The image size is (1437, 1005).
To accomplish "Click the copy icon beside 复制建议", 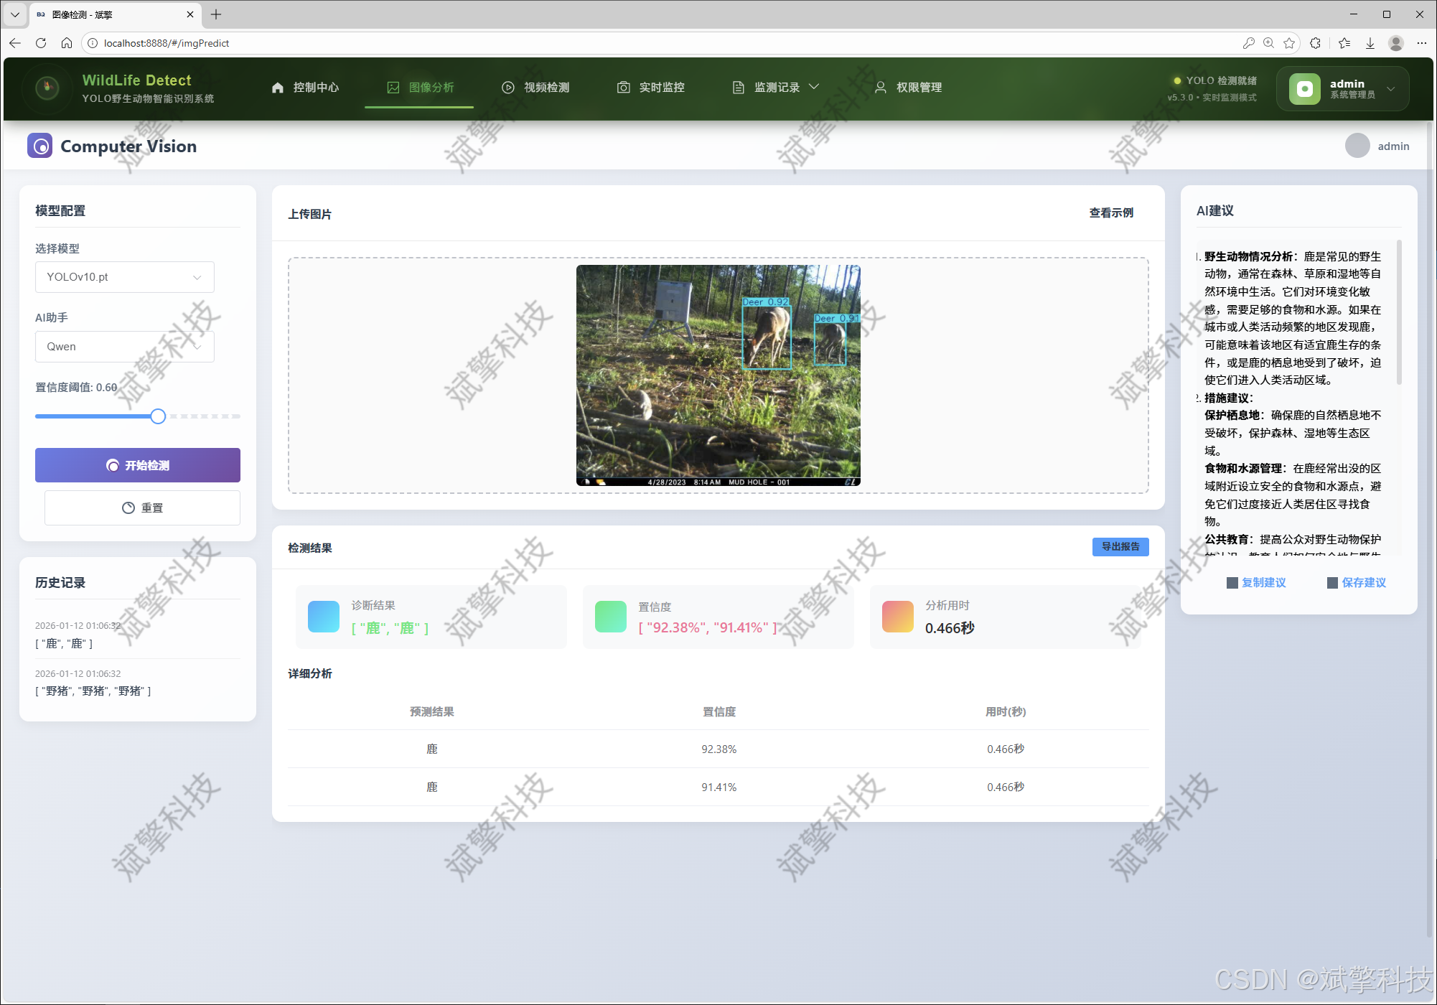I will tap(1232, 583).
